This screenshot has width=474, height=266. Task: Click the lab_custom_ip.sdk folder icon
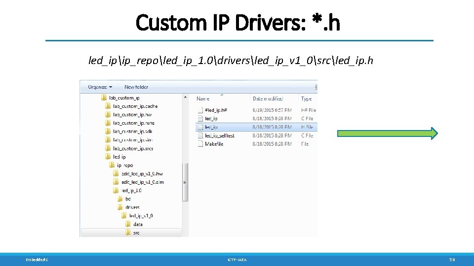(x=108, y=131)
